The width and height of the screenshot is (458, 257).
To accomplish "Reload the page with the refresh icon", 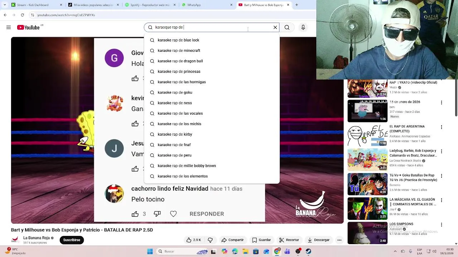I will (x=23, y=15).
